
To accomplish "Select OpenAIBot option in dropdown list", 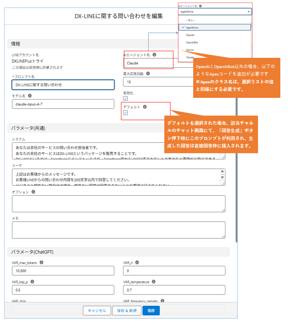I will [x=215, y=43].
